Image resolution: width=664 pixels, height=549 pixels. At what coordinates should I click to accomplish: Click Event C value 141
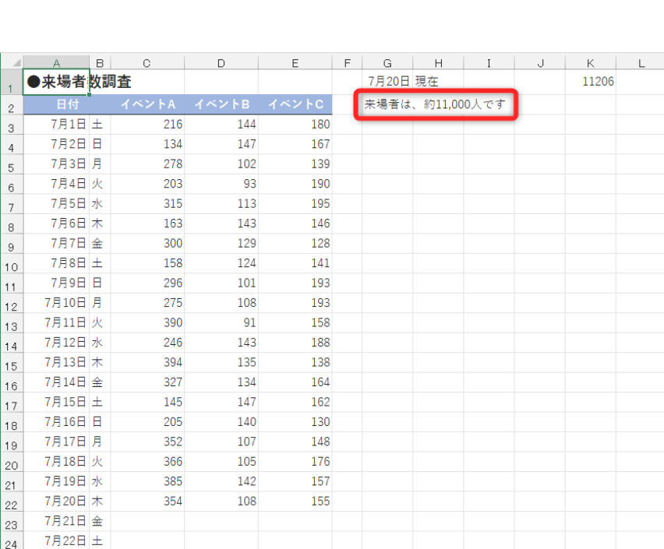point(295,263)
